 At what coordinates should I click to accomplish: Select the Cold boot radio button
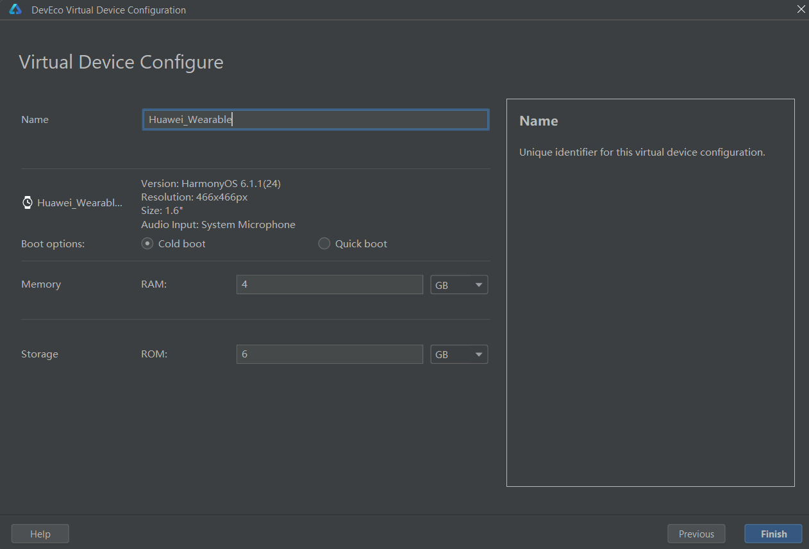tap(147, 243)
